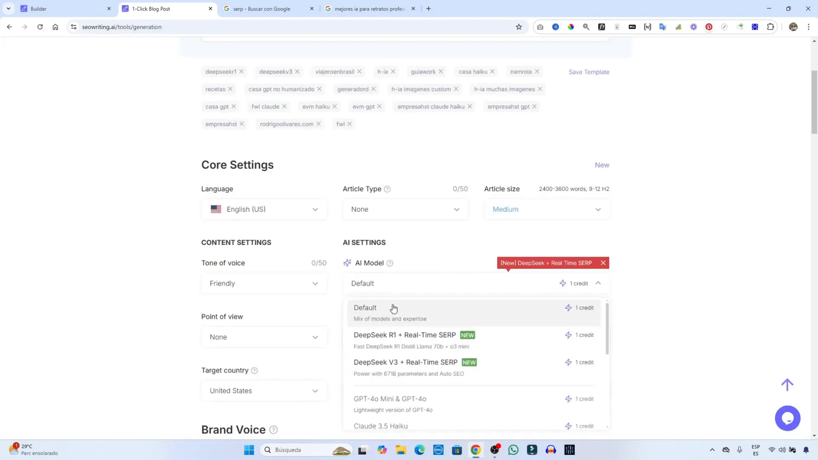Open the Target country dropdown
Image resolution: width=818 pixels, height=460 pixels.
(263, 390)
